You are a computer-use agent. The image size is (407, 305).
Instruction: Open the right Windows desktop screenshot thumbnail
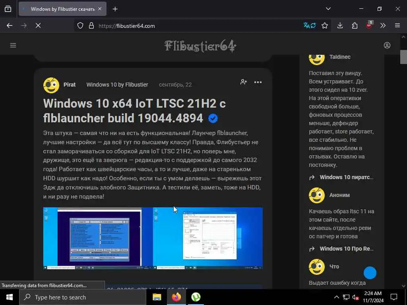tap(207, 238)
